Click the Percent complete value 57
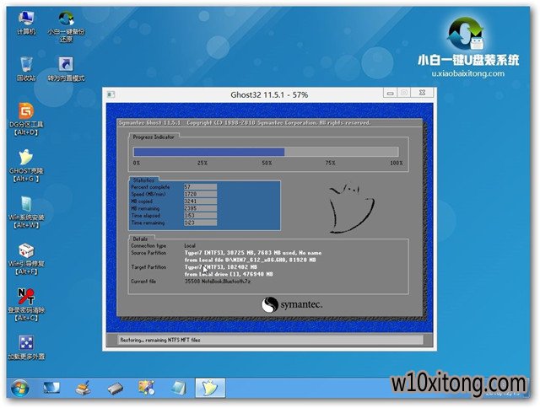540x408 pixels. tap(200, 187)
